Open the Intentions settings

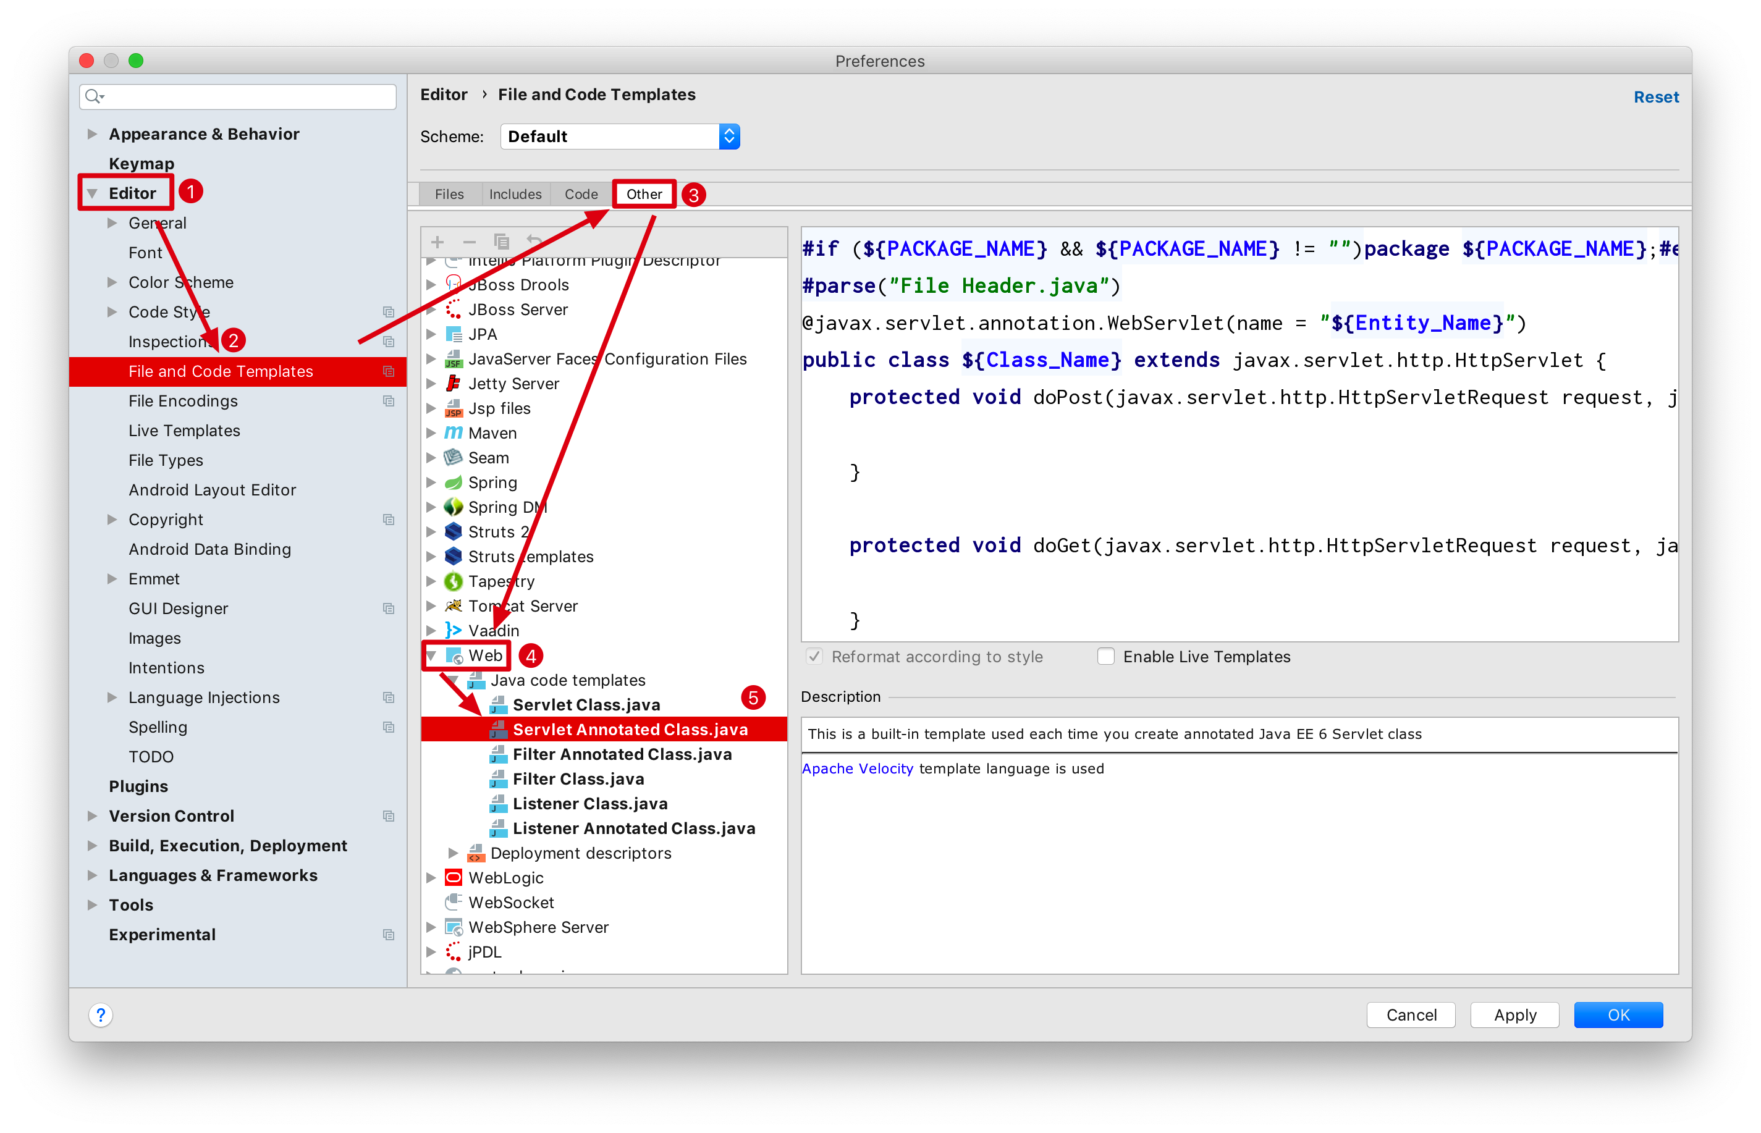coord(166,668)
